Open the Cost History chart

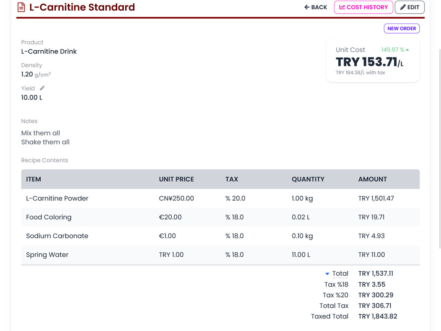[x=363, y=7]
